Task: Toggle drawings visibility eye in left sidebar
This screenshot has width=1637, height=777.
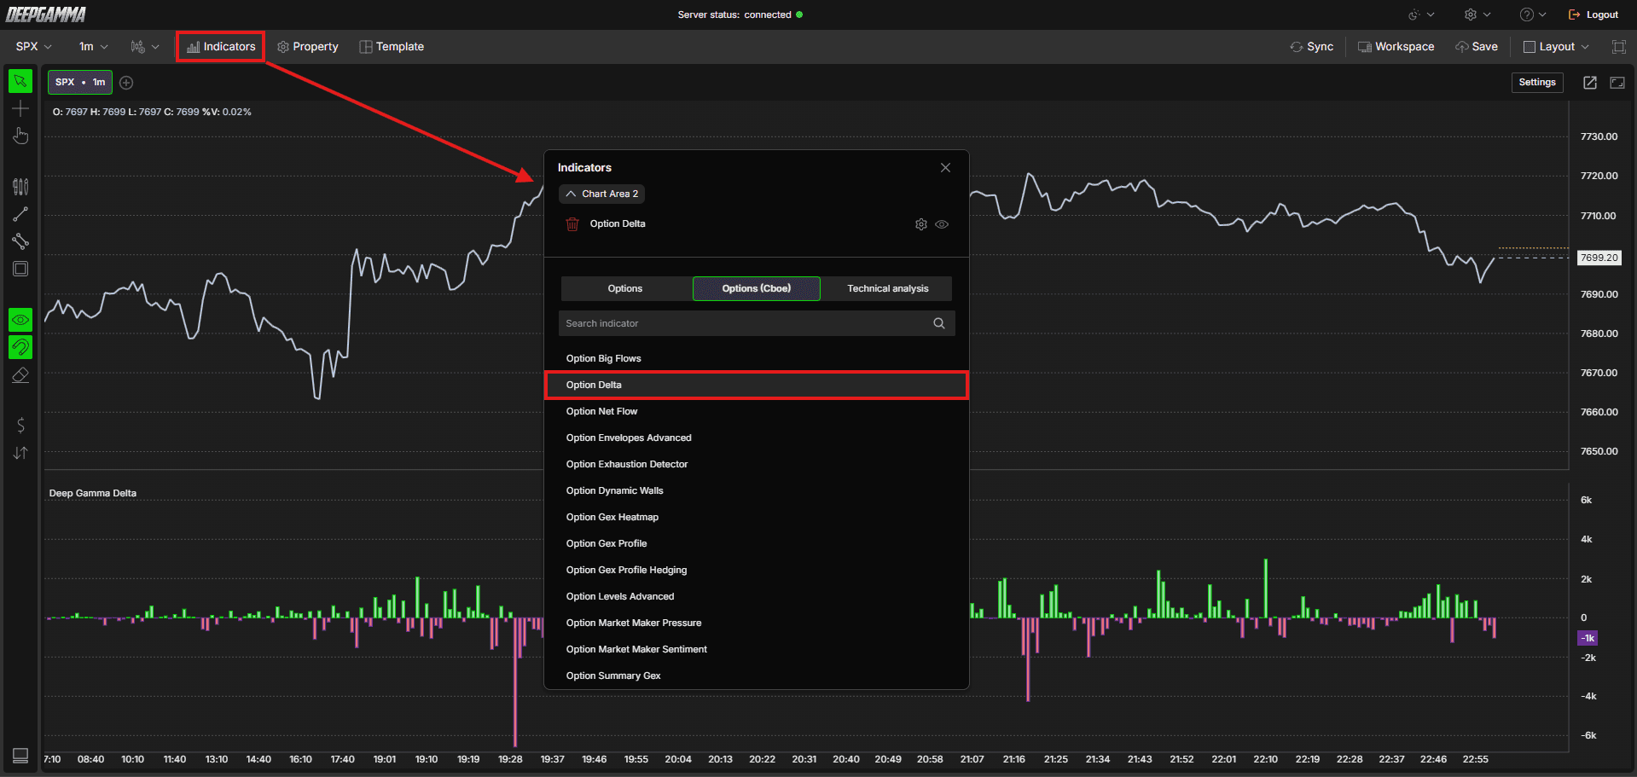Action: (x=20, y=320)
